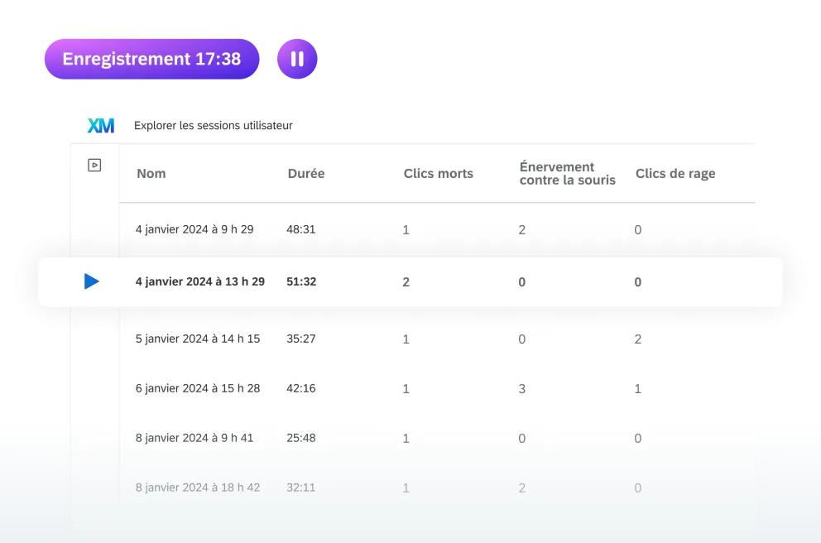This screenshot has height=543, width=821.
Task: Select the session replay sidebar icon
Action: pos(94,166)
